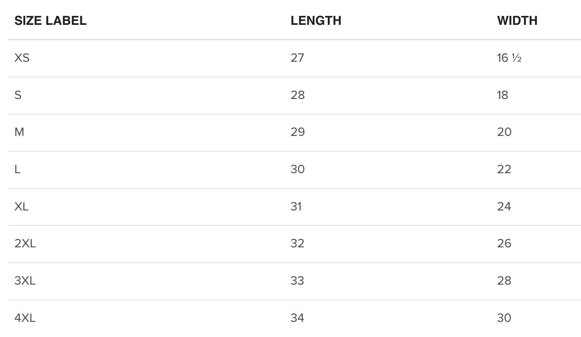Click the LENGTH column header
Screen dimensions: 581x337
tap(316, 21)
